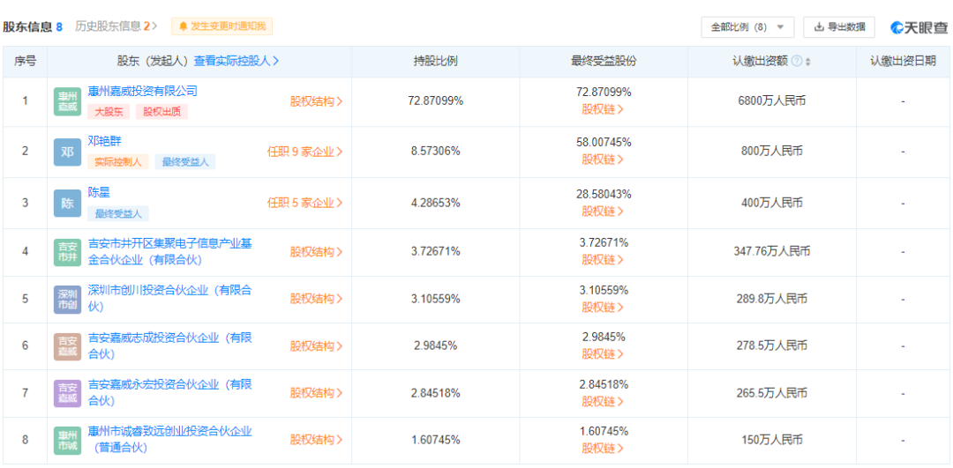This screenshot has height=468, width=953.
Task: Enable 发生变更时通知我 notification
Action: pyautogui.click(x=222, y=26)
